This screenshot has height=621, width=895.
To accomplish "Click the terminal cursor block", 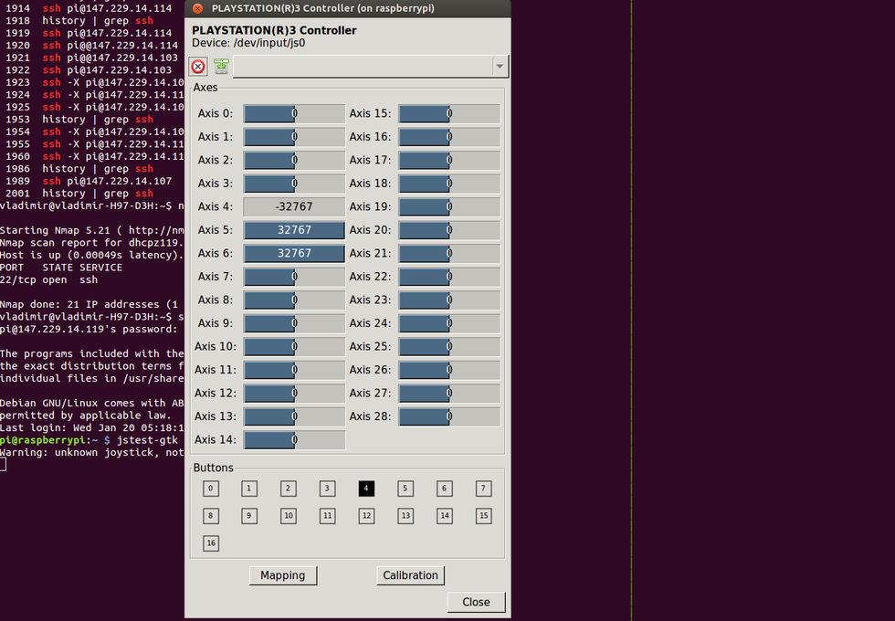I will point(3,465).
